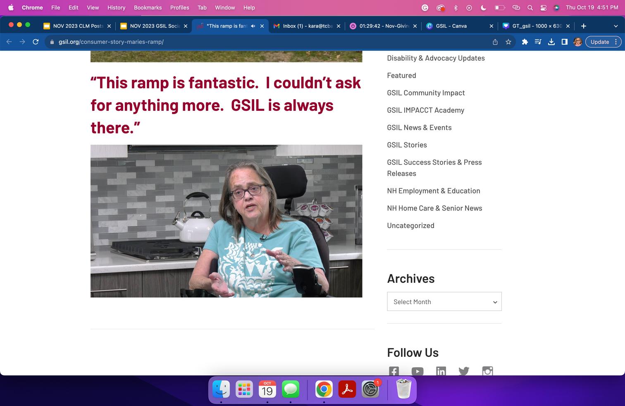This screenshot has height=406, width=625.
Task: Open NH Employment & Education category
Action: [434, 191]
